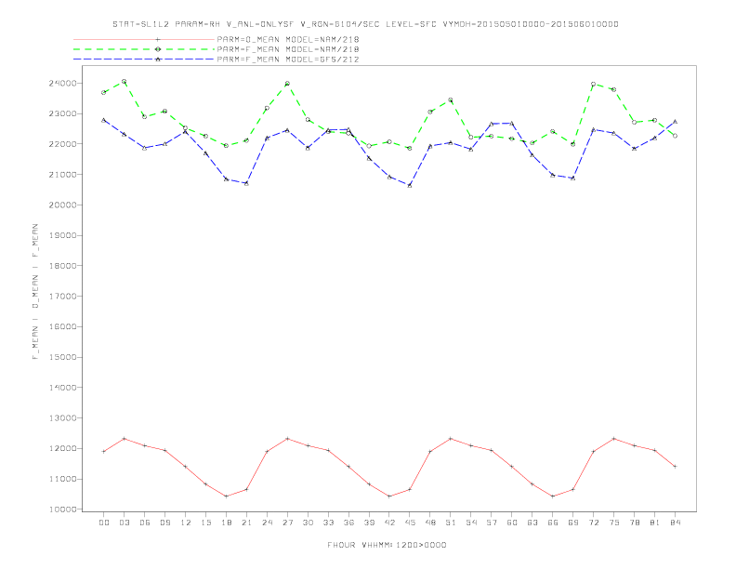The height and width of the screenshot is (569, 736).
Task: Click x-axis forecast hour label 03
Action: pyautogui.click(x=124, y=523)
